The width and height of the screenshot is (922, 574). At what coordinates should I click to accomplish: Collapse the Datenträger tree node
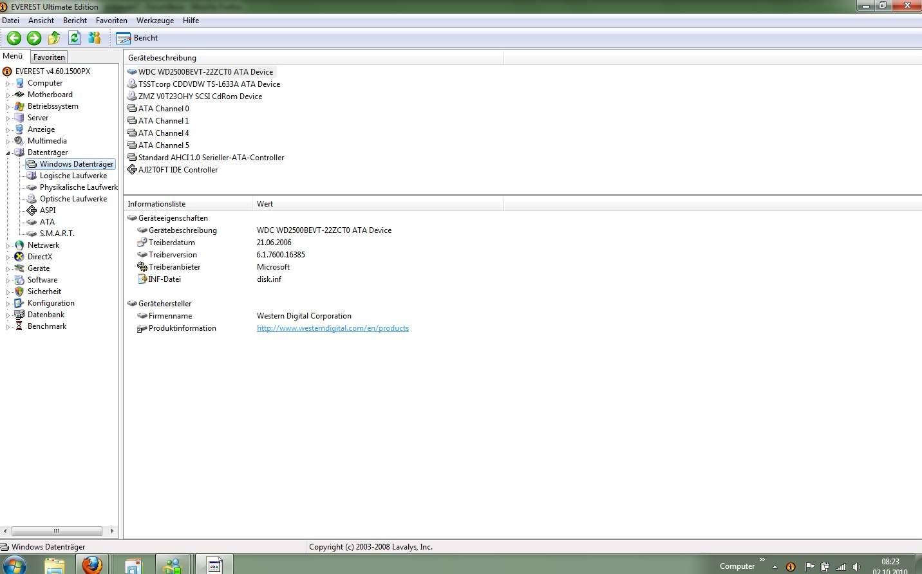pos(8,153)
